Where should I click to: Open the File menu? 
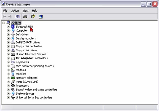(5, 11)
